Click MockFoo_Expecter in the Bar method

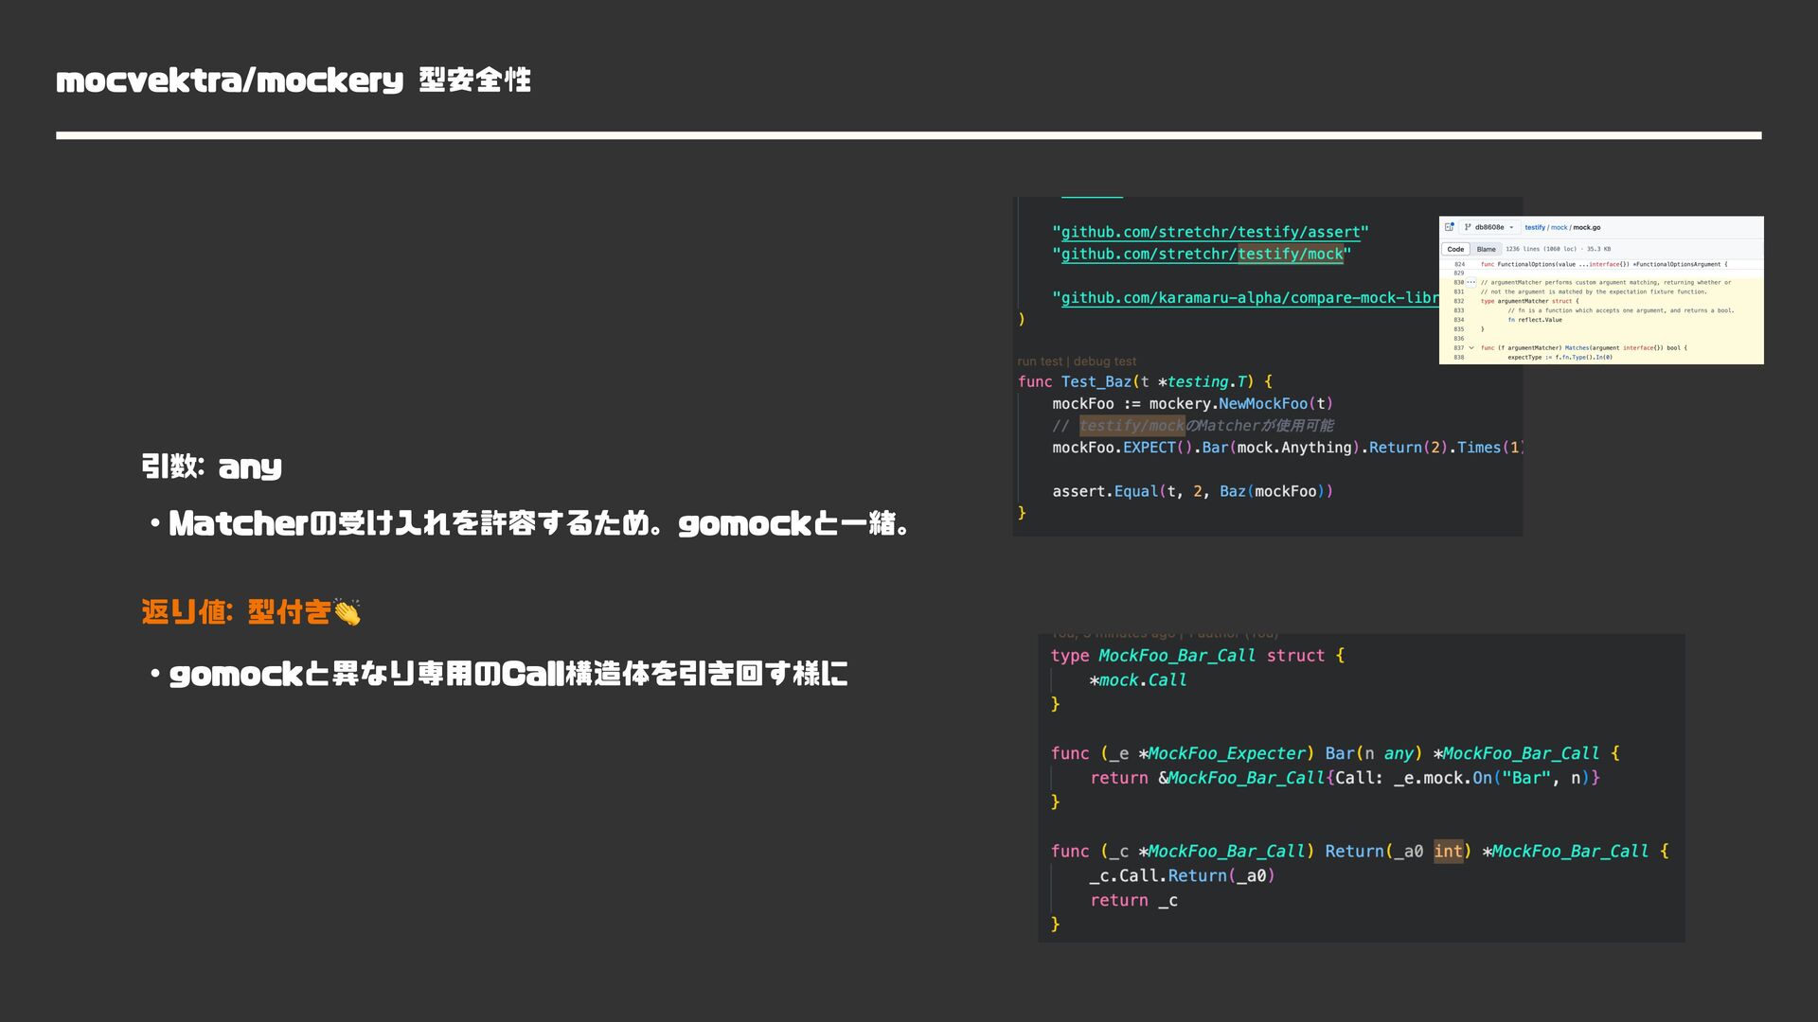1227,753
